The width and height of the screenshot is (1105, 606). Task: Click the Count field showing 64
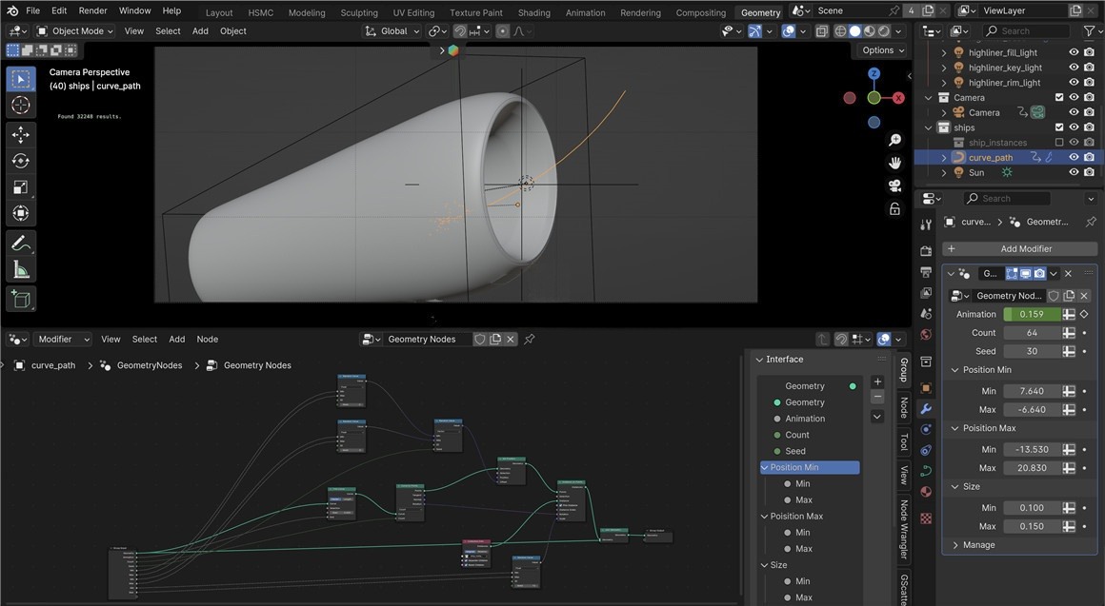tap(1031, 333)
